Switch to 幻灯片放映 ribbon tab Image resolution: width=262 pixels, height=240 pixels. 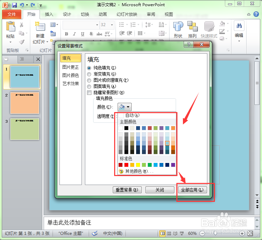pyautogui.click(x=127, y=14)
